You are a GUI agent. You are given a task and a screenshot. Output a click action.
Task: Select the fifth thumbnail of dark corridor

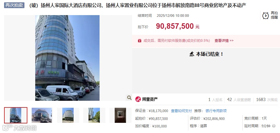pos(120,115)
